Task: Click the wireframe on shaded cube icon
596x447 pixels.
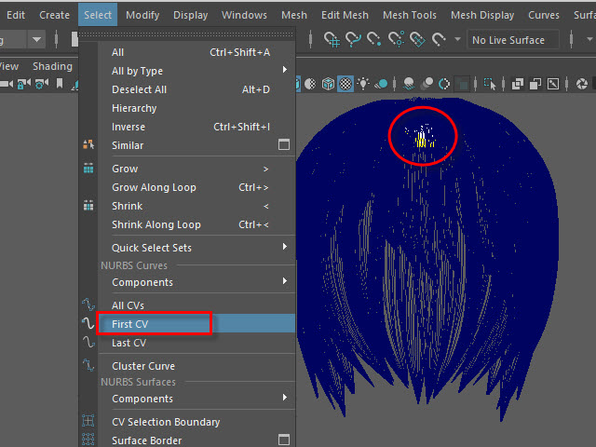Action: (328, 84)
